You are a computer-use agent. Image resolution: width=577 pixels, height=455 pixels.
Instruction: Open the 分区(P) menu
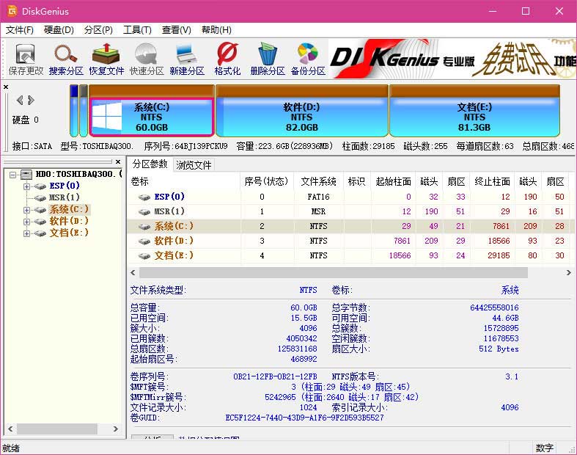98,30
